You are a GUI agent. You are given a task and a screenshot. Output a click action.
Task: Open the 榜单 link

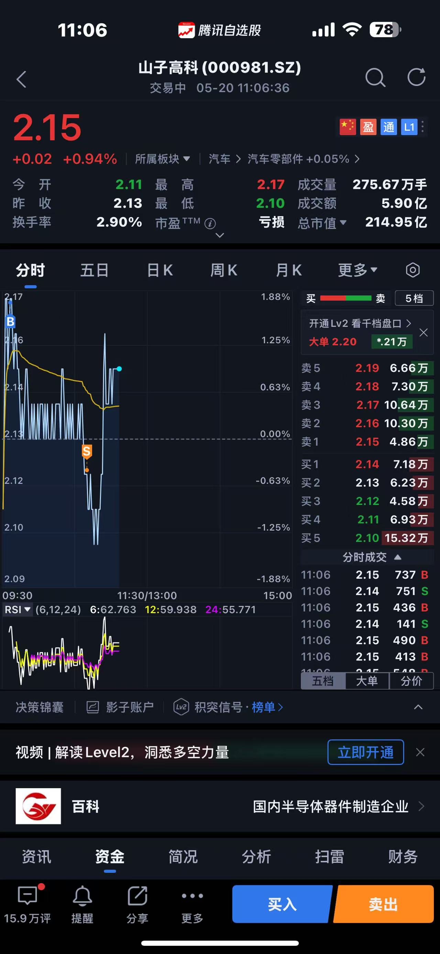(x=267, y=707)
